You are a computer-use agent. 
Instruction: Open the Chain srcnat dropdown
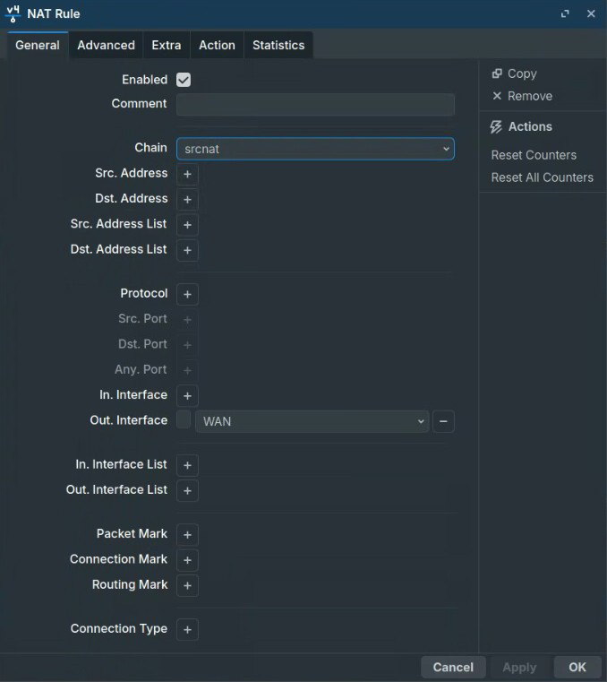(315, 149)
